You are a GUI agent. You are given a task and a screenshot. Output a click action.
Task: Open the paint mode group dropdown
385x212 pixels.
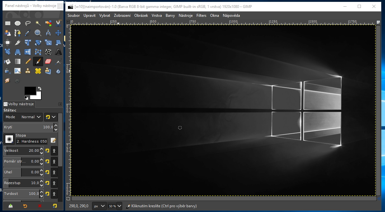(51, 117)
